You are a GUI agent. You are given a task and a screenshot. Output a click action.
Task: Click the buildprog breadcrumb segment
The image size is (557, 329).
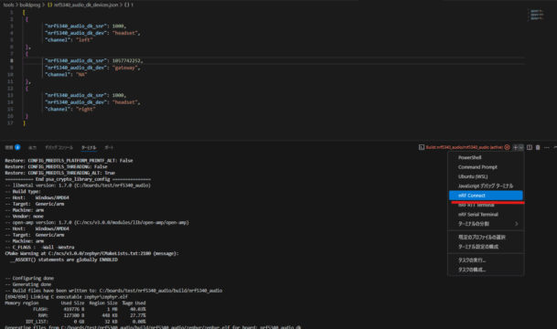point(30,5)
